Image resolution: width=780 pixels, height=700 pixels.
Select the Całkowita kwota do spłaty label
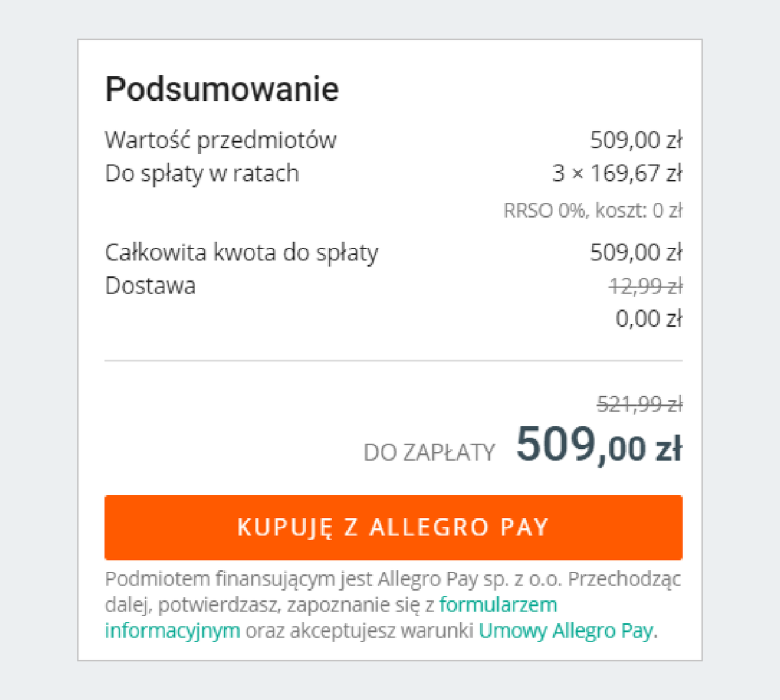coord(241,252)
